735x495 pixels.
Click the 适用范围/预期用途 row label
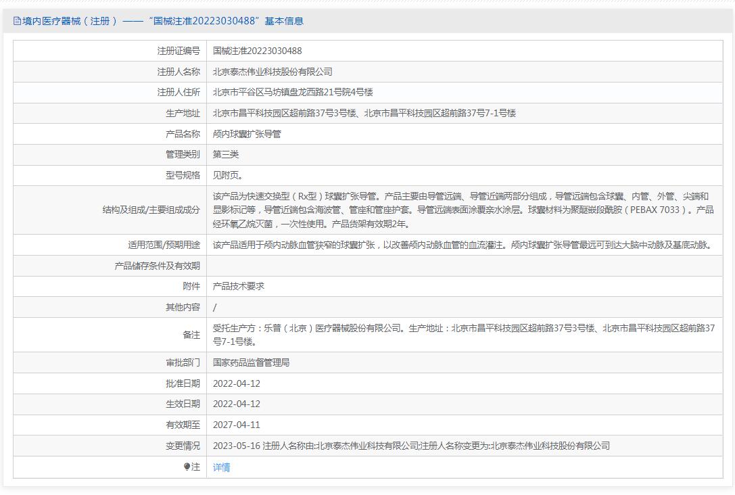[x=164, y=245]
